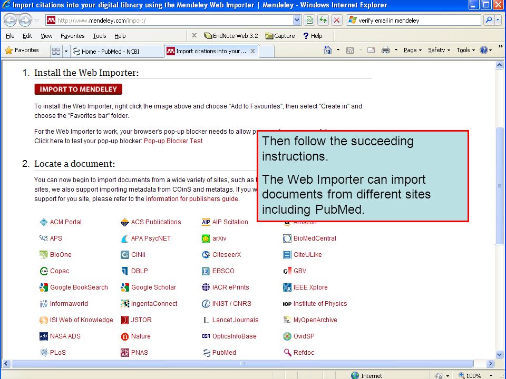Open the Tools command bar menu
Viewport: 506px width, 379px height.
tap(465, 51)
